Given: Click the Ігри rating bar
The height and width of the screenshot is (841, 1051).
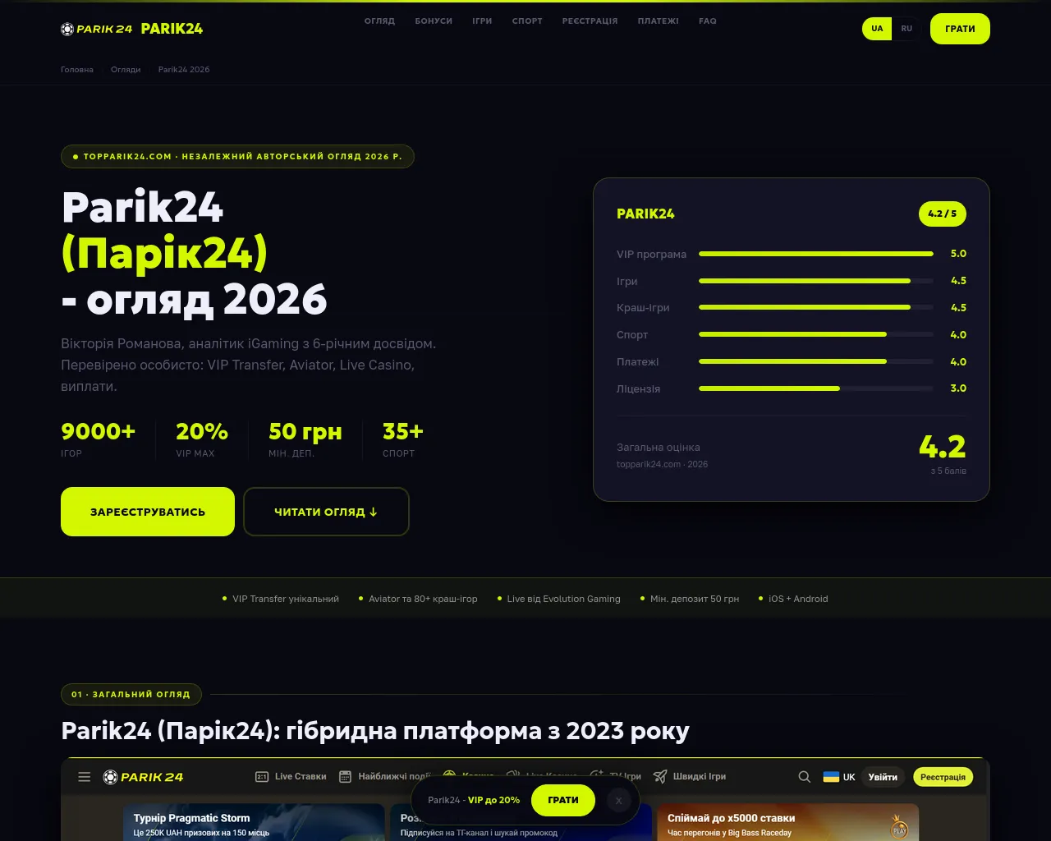Looking at the screenshot, I should coord(816,281).
